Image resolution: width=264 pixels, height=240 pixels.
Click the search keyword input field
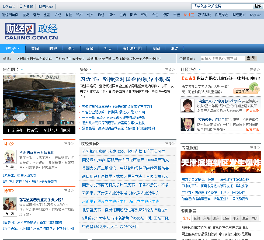(222, 6)
